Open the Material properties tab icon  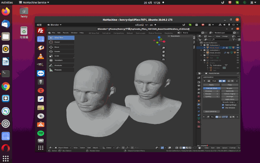point(199,122)
